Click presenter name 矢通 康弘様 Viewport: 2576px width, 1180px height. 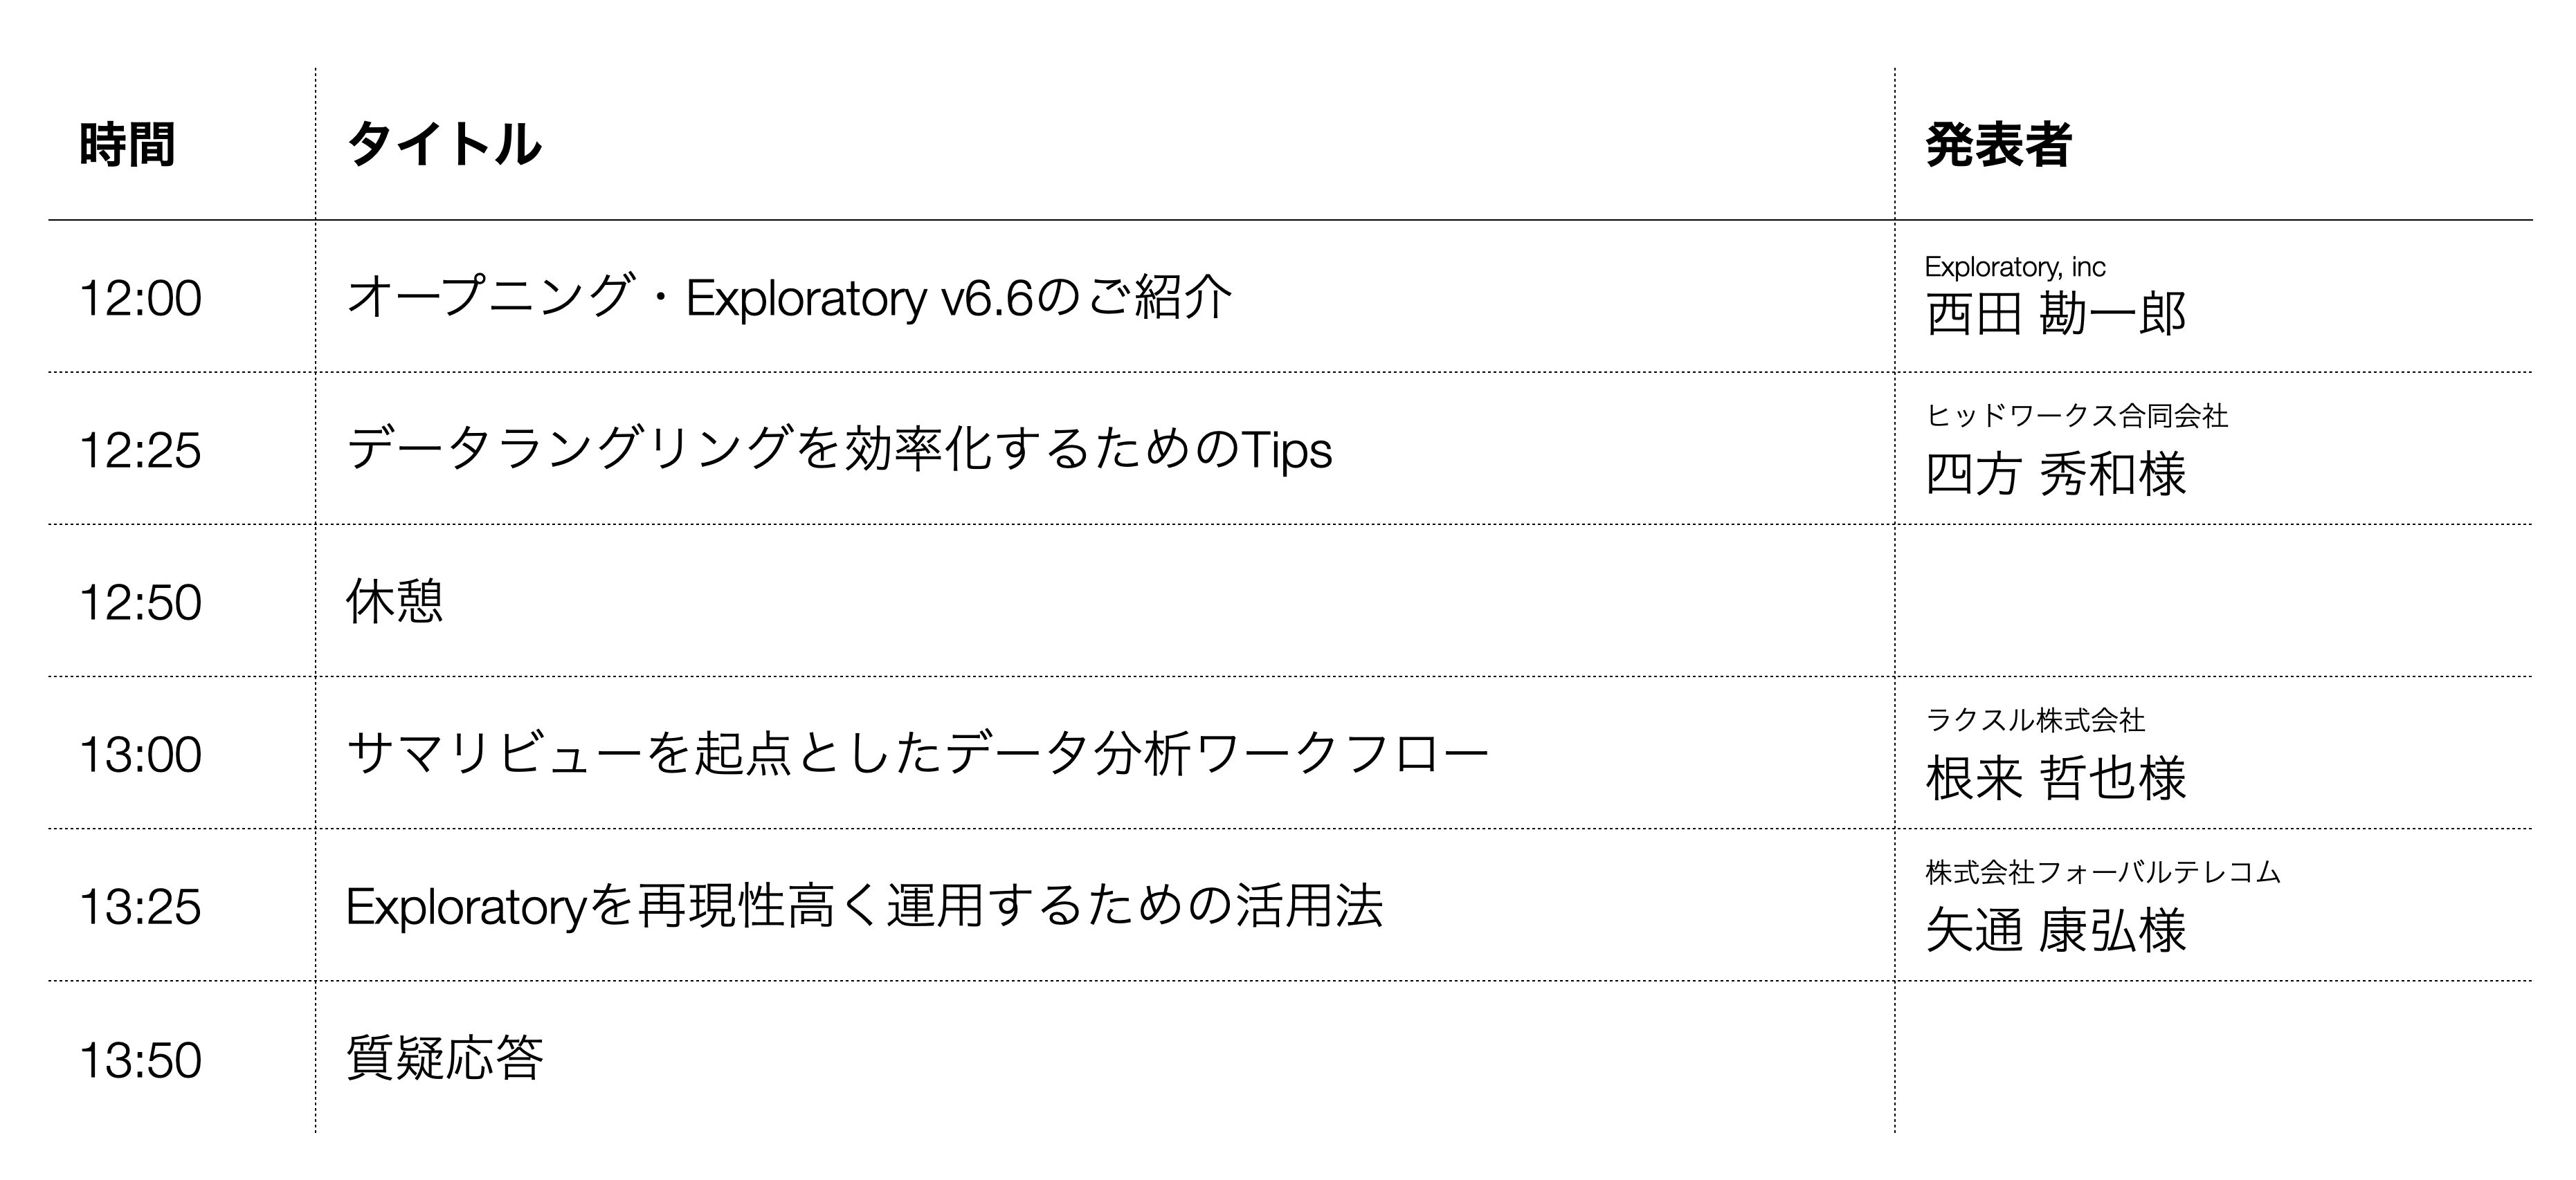click(x=2055, y=930)
